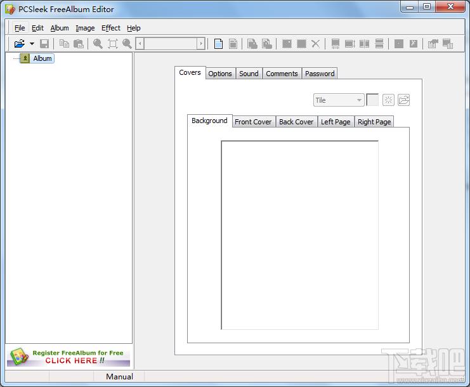Open the Edit menu
470x387 pixels.
point(37,28)
